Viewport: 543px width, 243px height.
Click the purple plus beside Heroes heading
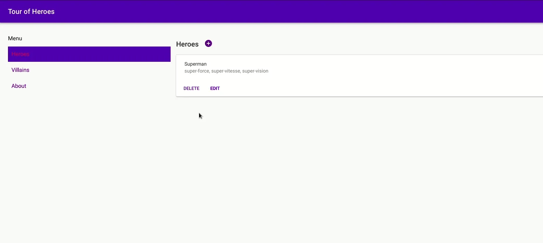point(208,43)
